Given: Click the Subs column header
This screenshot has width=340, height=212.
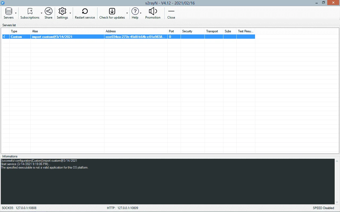Looking at the screenshot, I should (230, 31).
